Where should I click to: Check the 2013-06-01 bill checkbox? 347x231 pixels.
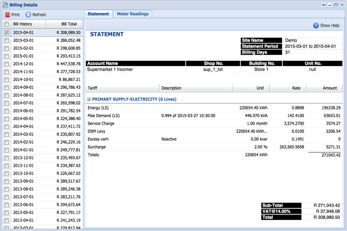7,205
